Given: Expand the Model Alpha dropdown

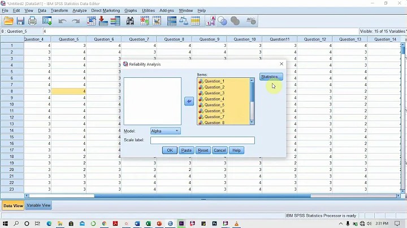Looking at the screenshot, I should coord(165,131).
